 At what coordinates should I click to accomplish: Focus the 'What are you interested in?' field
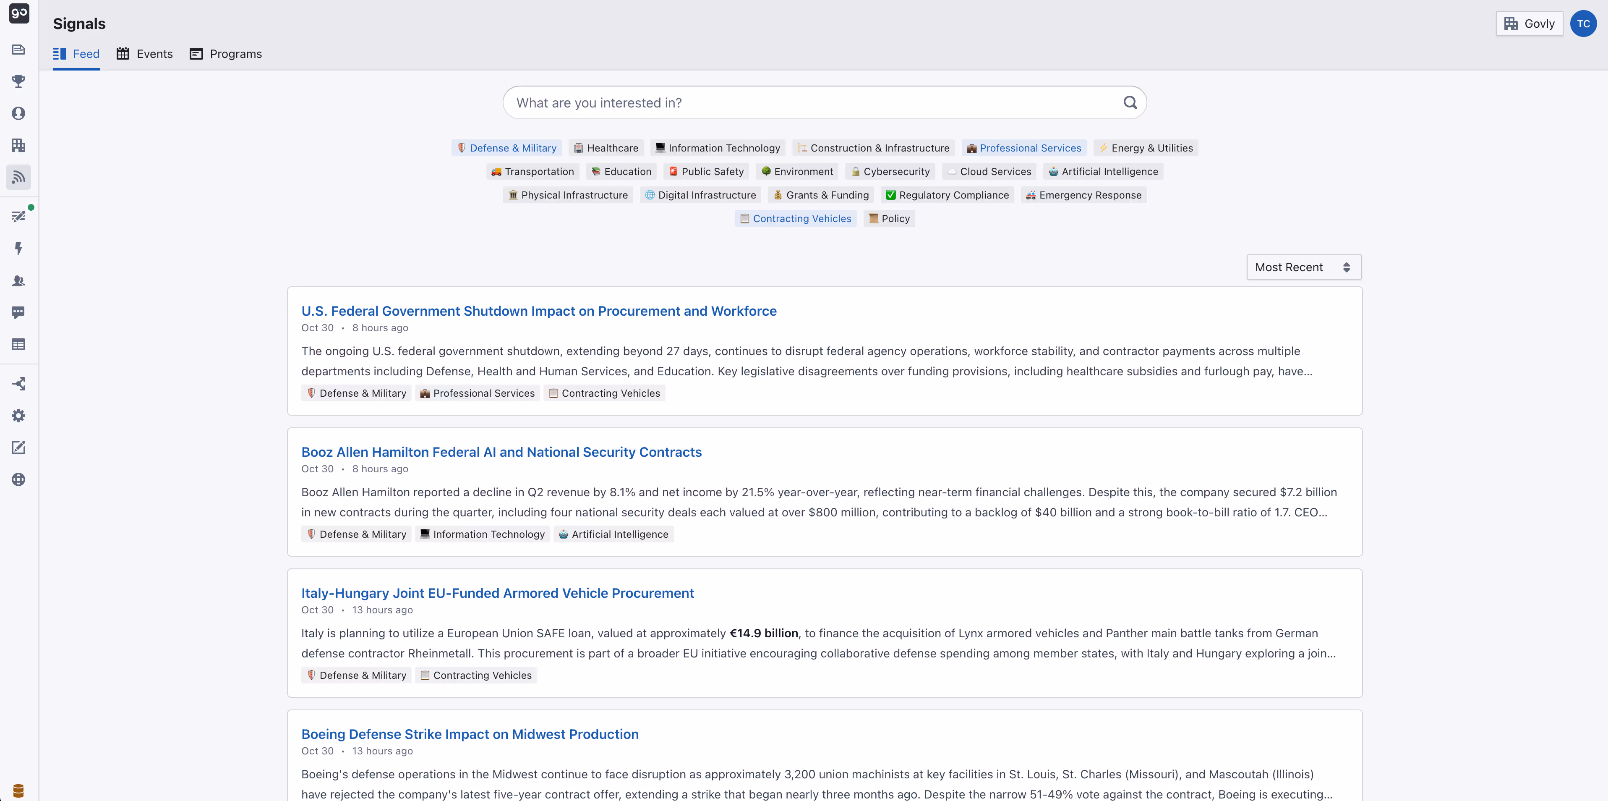point(812,102)
